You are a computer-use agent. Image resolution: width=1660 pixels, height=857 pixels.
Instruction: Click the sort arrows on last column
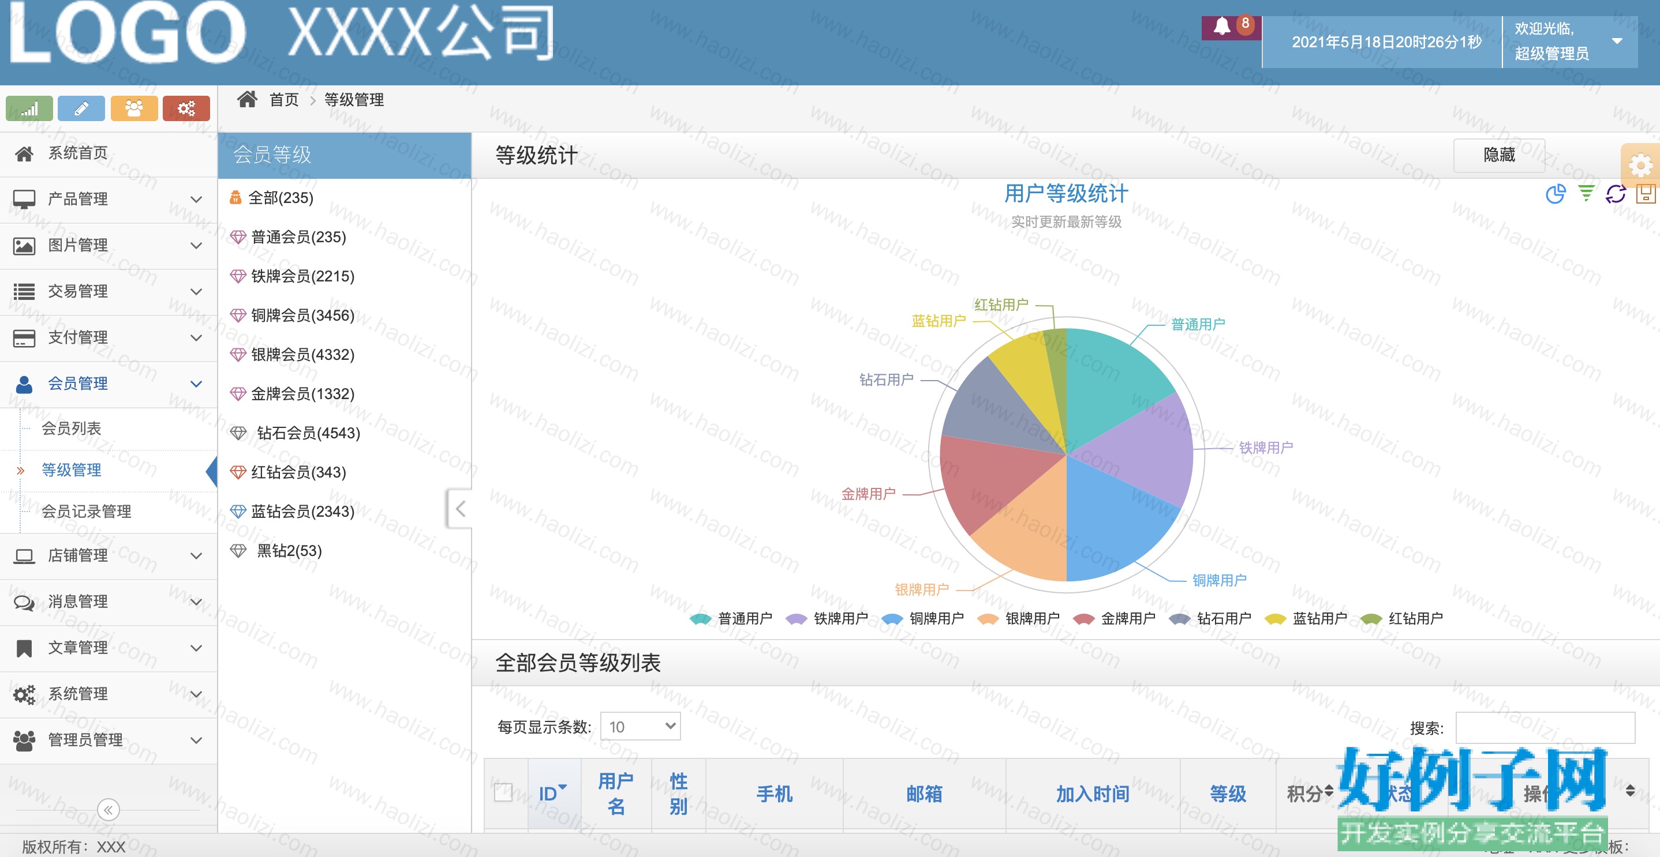pyautogui.click(x=1631, y=790)
